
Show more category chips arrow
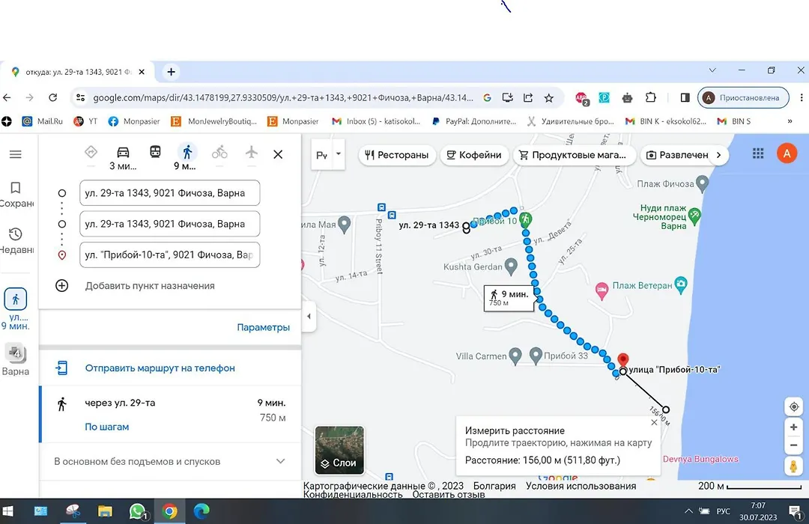[x=718, y=155]
